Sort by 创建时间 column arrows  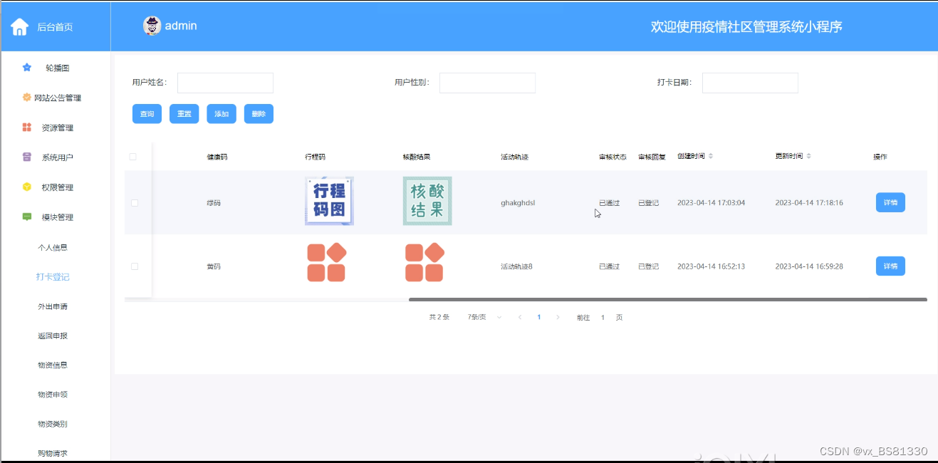710,156
